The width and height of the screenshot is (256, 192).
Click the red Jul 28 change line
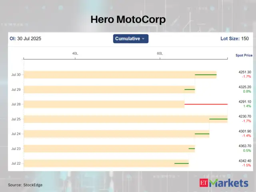click(x=206, y=104)
